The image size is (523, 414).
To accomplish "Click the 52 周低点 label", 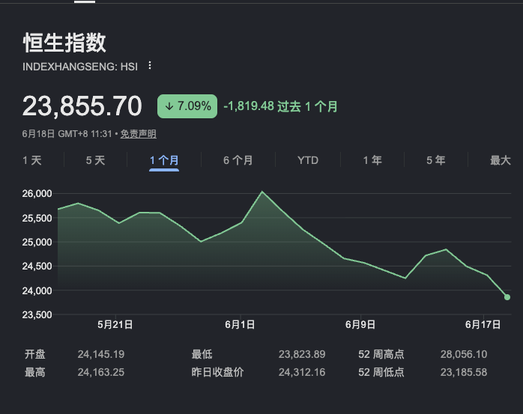I will point(381,372).
